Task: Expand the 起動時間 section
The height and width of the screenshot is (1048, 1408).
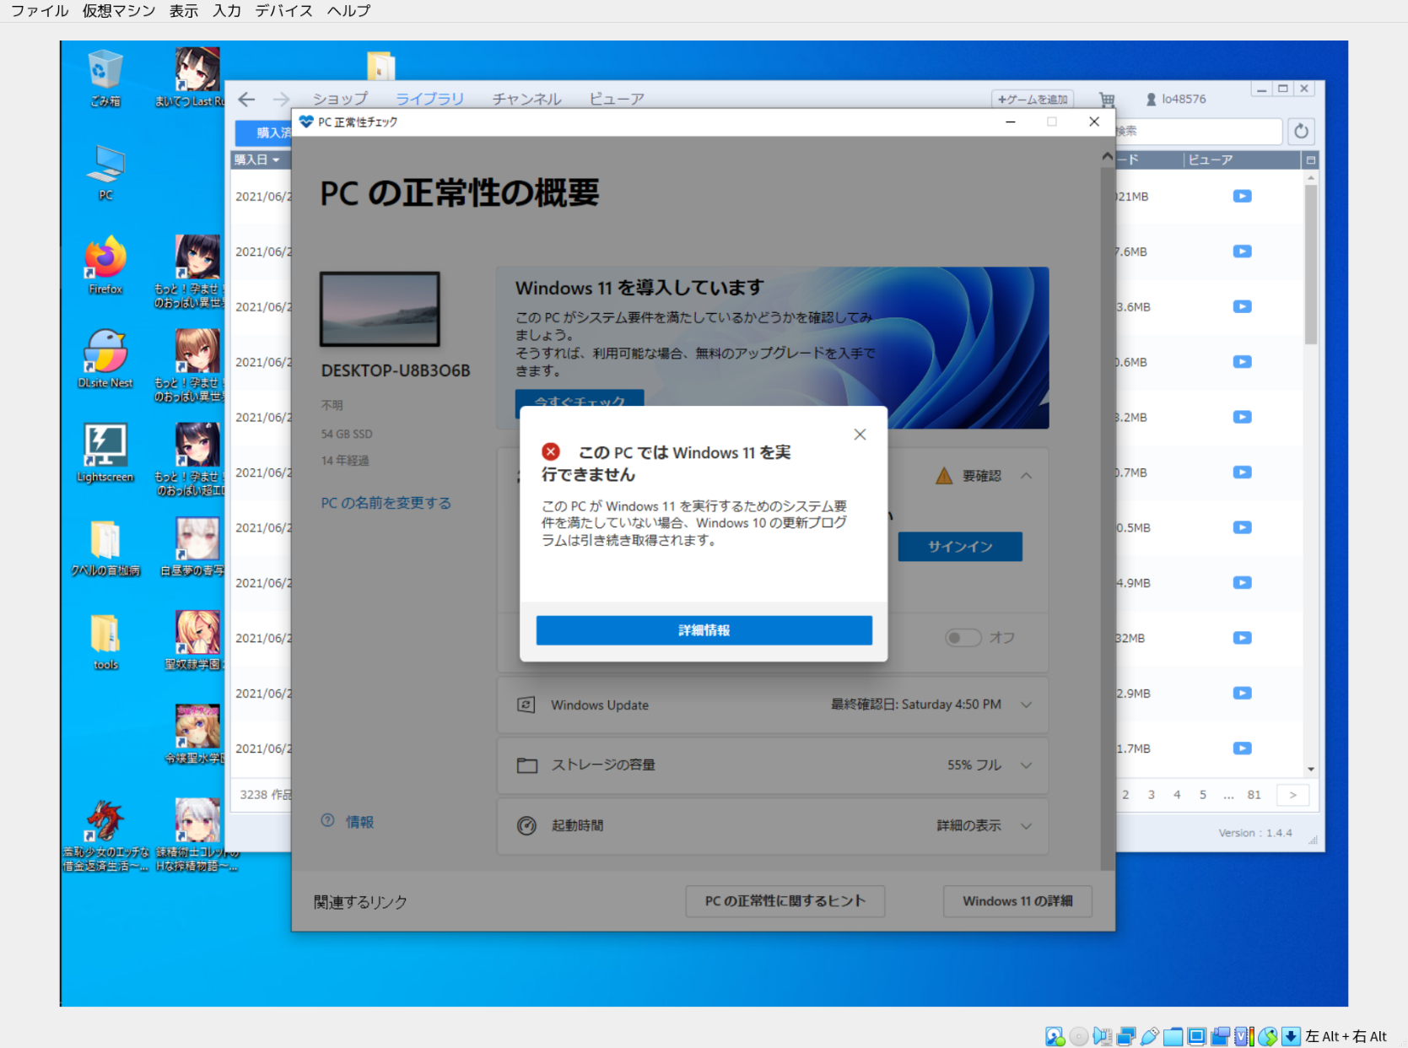Action: [x=1026, y=826]
